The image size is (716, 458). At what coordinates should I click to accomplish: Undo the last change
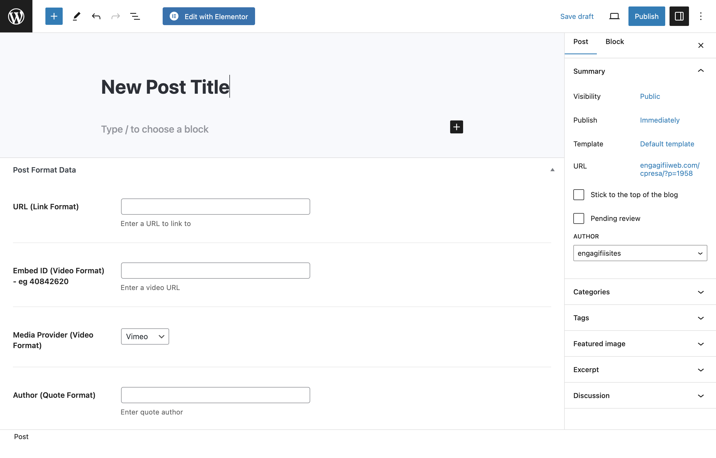(96, 16)
